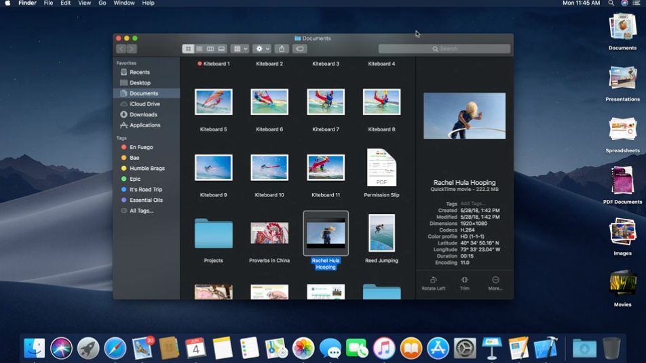The image size is (646, 363).
Task: Click the back navigation arrow
Action: (x=121, y=49)
